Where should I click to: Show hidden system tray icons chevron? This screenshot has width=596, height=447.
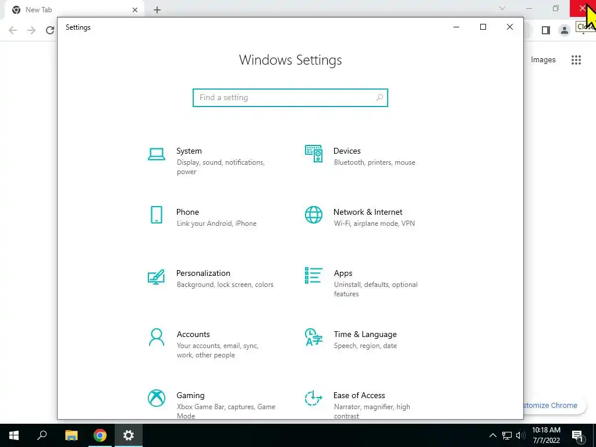492,435
